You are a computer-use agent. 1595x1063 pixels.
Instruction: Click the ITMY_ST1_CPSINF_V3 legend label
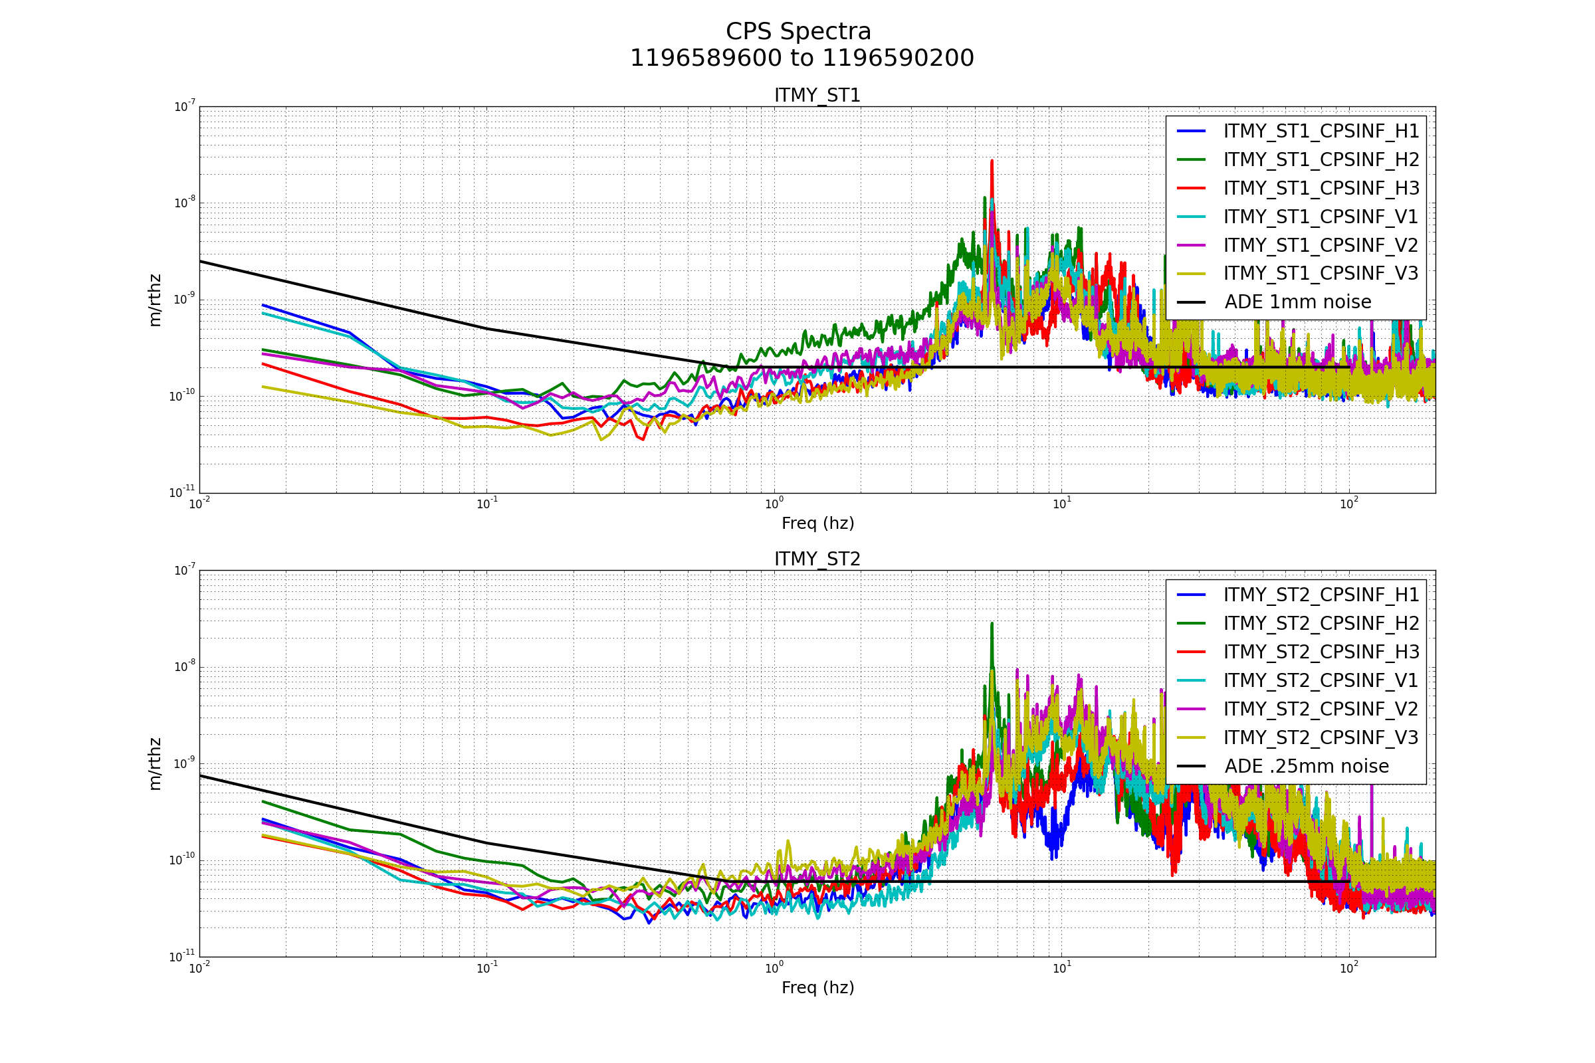pyautogui.click(x=1321, y=273)
